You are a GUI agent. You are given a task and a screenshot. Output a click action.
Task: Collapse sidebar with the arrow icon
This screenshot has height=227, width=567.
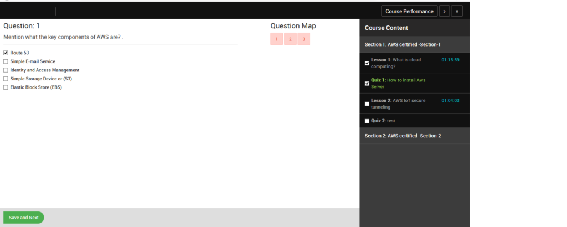[445, 11]
